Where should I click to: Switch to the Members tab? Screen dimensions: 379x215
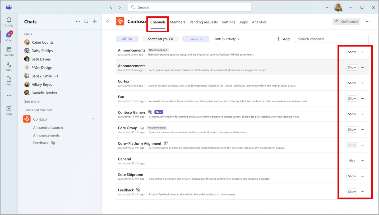click(177, 22)
